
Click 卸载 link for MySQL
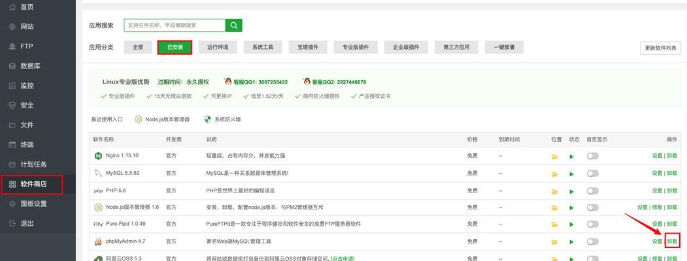672,173
